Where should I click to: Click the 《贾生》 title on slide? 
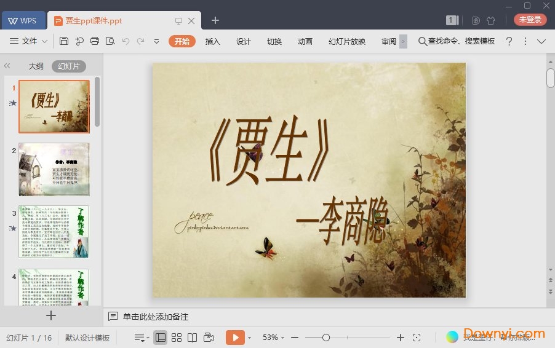click(x=270, y=149)
